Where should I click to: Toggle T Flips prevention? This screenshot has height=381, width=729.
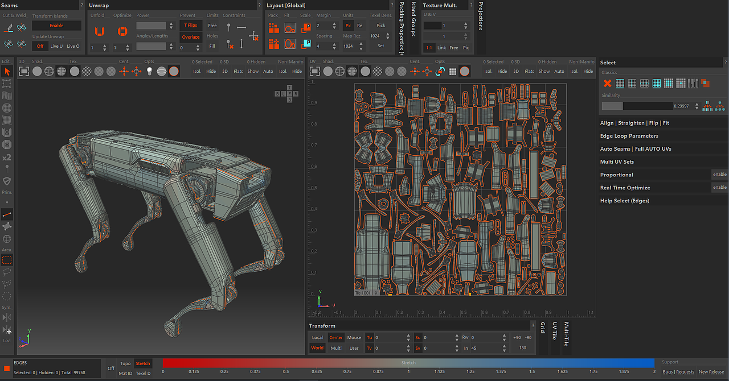coord(190,26)
